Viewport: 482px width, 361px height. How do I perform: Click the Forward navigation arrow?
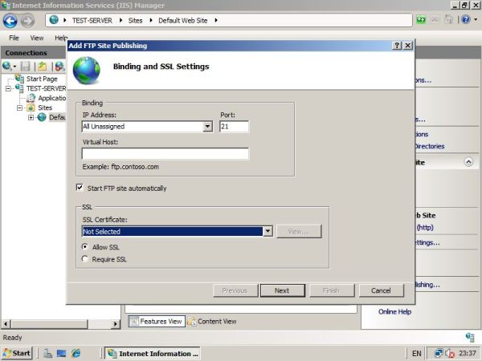(x=27, y=21)
